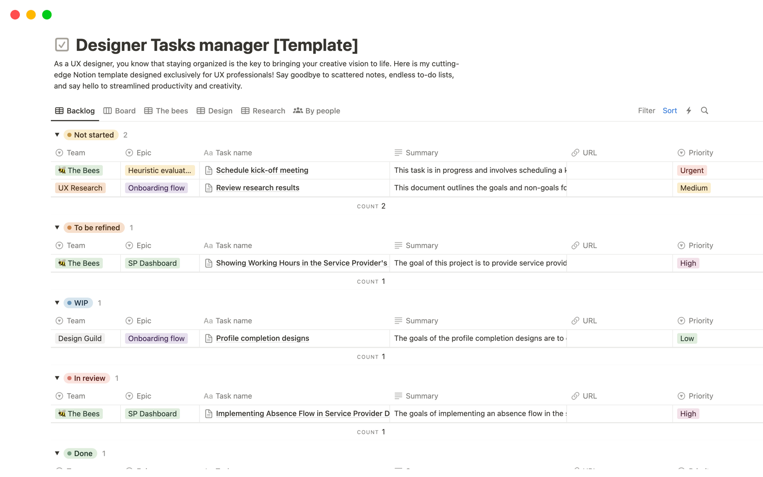This screenshot has width=763, height=477.
Task: Click the lightning automation icon near Sort
Action: (689, 111)
